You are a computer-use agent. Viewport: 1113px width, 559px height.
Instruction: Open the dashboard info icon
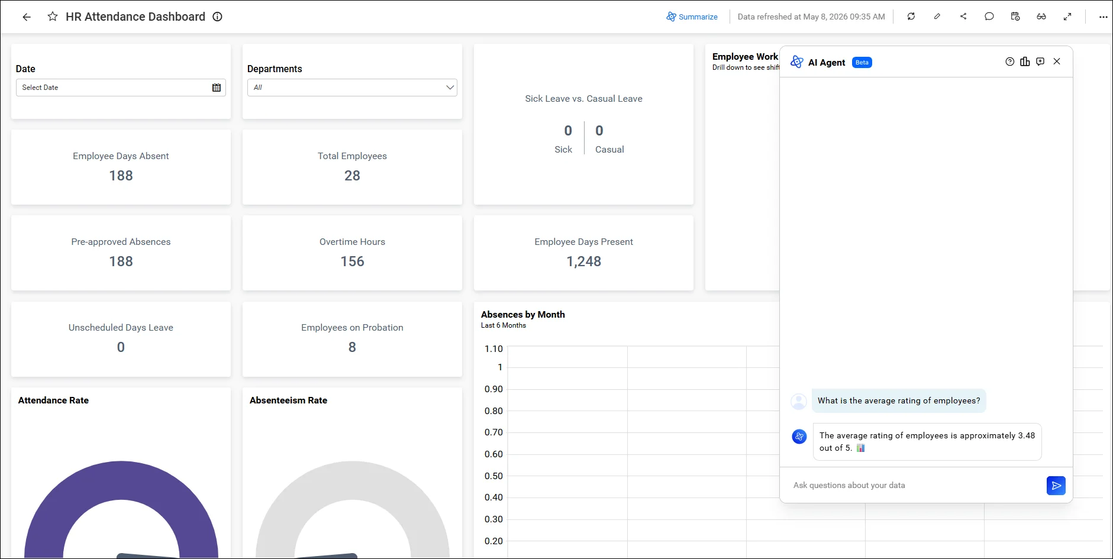pos(218,17)
